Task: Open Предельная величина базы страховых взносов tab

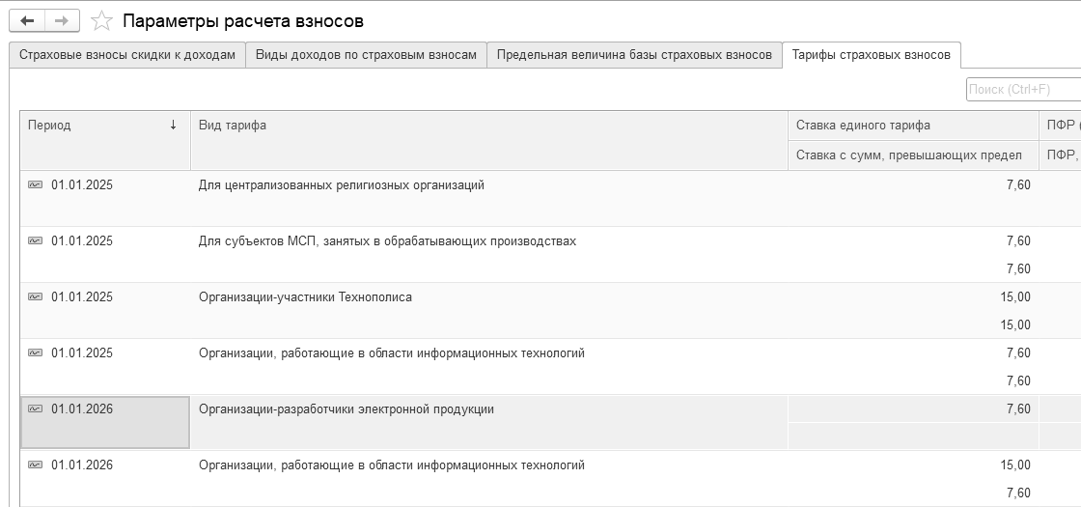Action: [x=634, y=55]
